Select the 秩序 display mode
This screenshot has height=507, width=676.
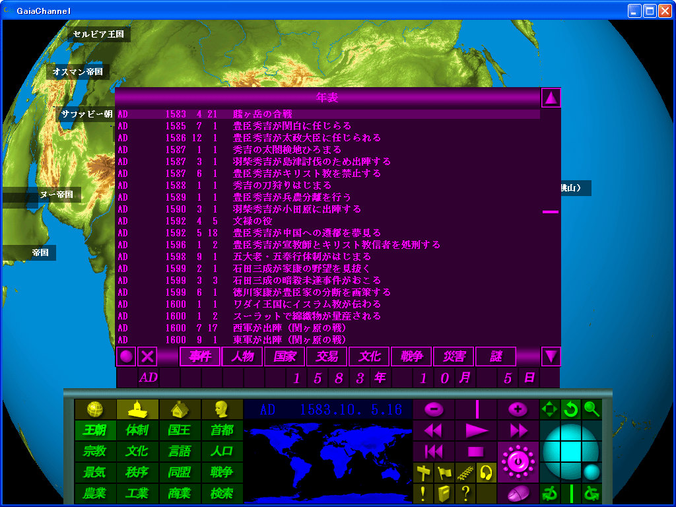point(137,473)
